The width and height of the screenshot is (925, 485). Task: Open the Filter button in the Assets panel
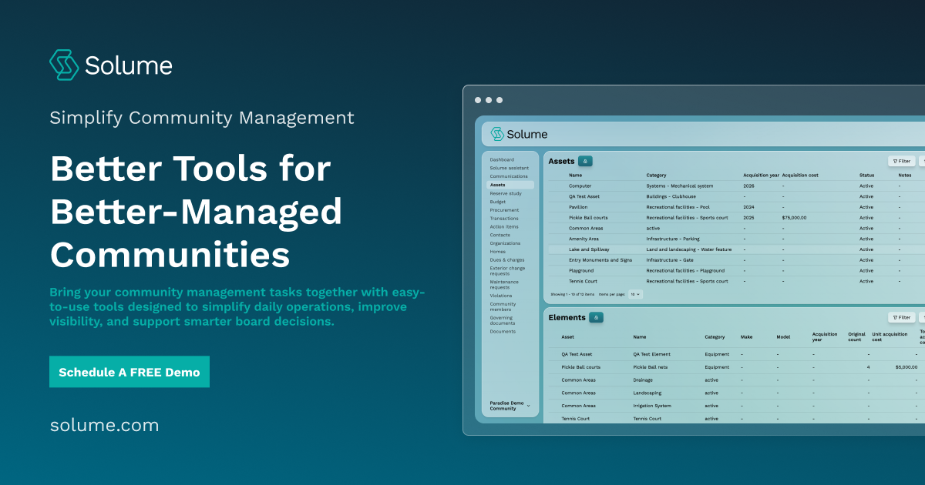click(x=901, y=161)
